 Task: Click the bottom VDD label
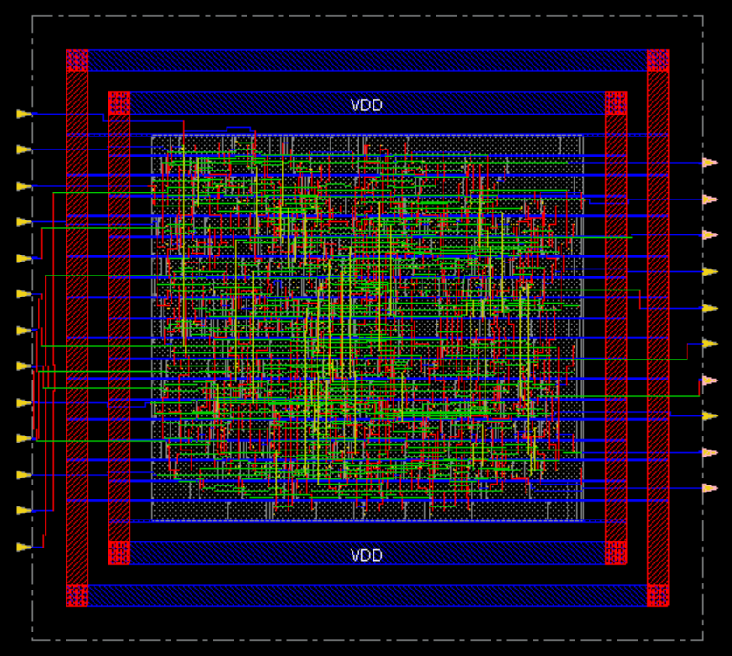366,555
